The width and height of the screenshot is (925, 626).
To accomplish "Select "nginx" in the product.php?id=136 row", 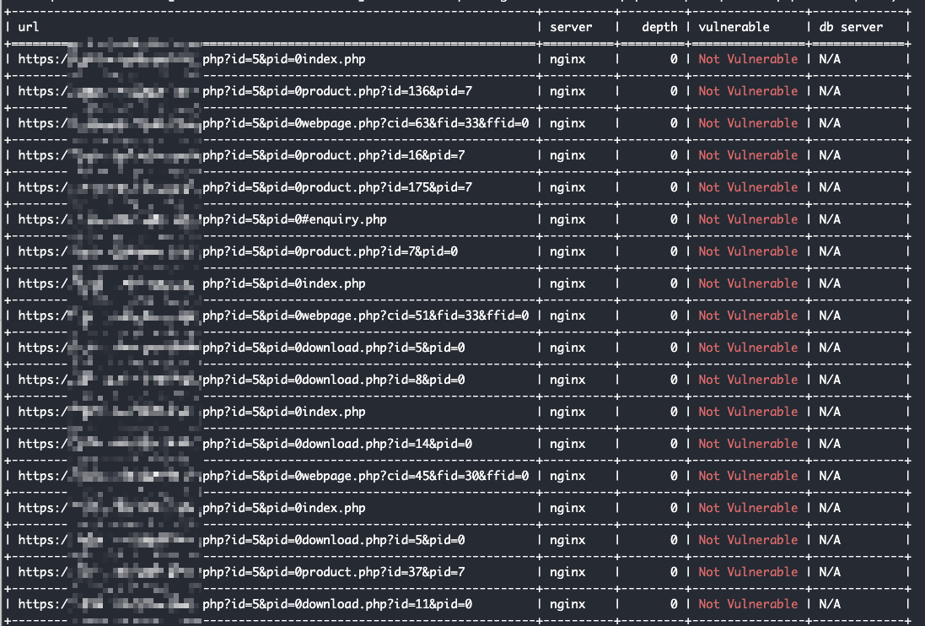I will tap(567, 91).
